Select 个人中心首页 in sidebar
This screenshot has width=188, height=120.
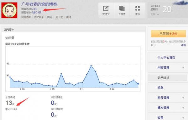[x=166, y=57]
